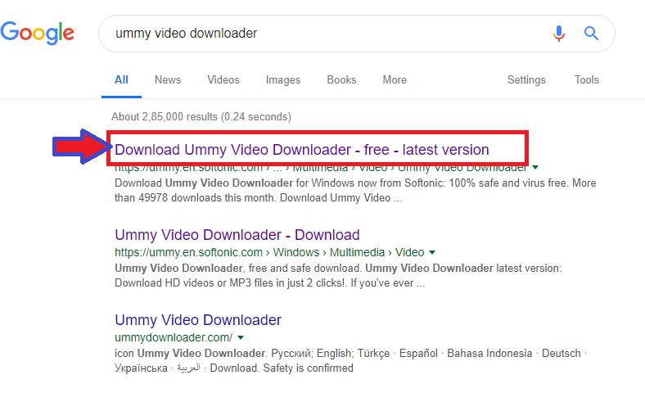The height and width of the screenshot is (393, 645).
Task: Click the Google logo
Action: 38,33
